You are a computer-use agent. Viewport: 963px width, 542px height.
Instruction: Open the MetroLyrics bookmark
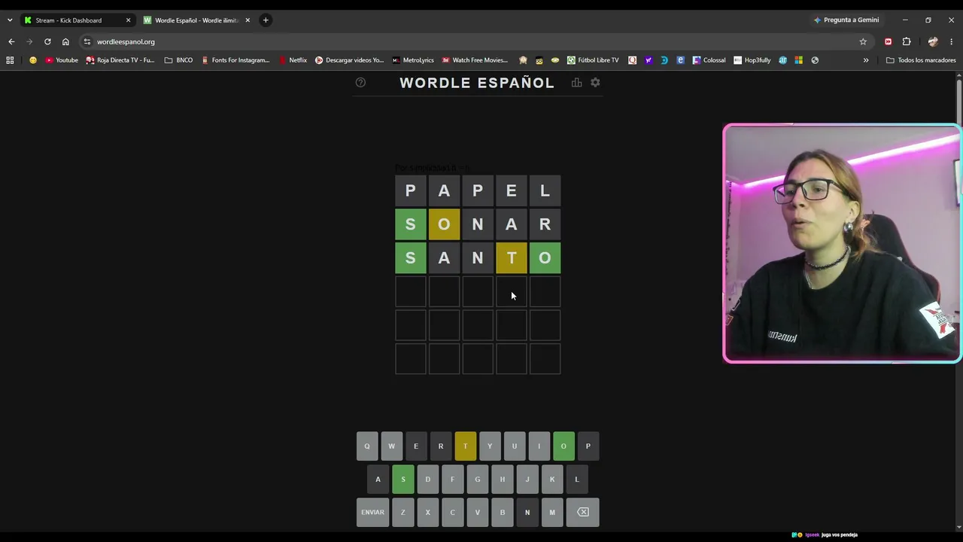point(412,60)
